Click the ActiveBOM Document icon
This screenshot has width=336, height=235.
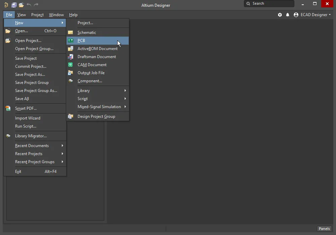[71, 49]
